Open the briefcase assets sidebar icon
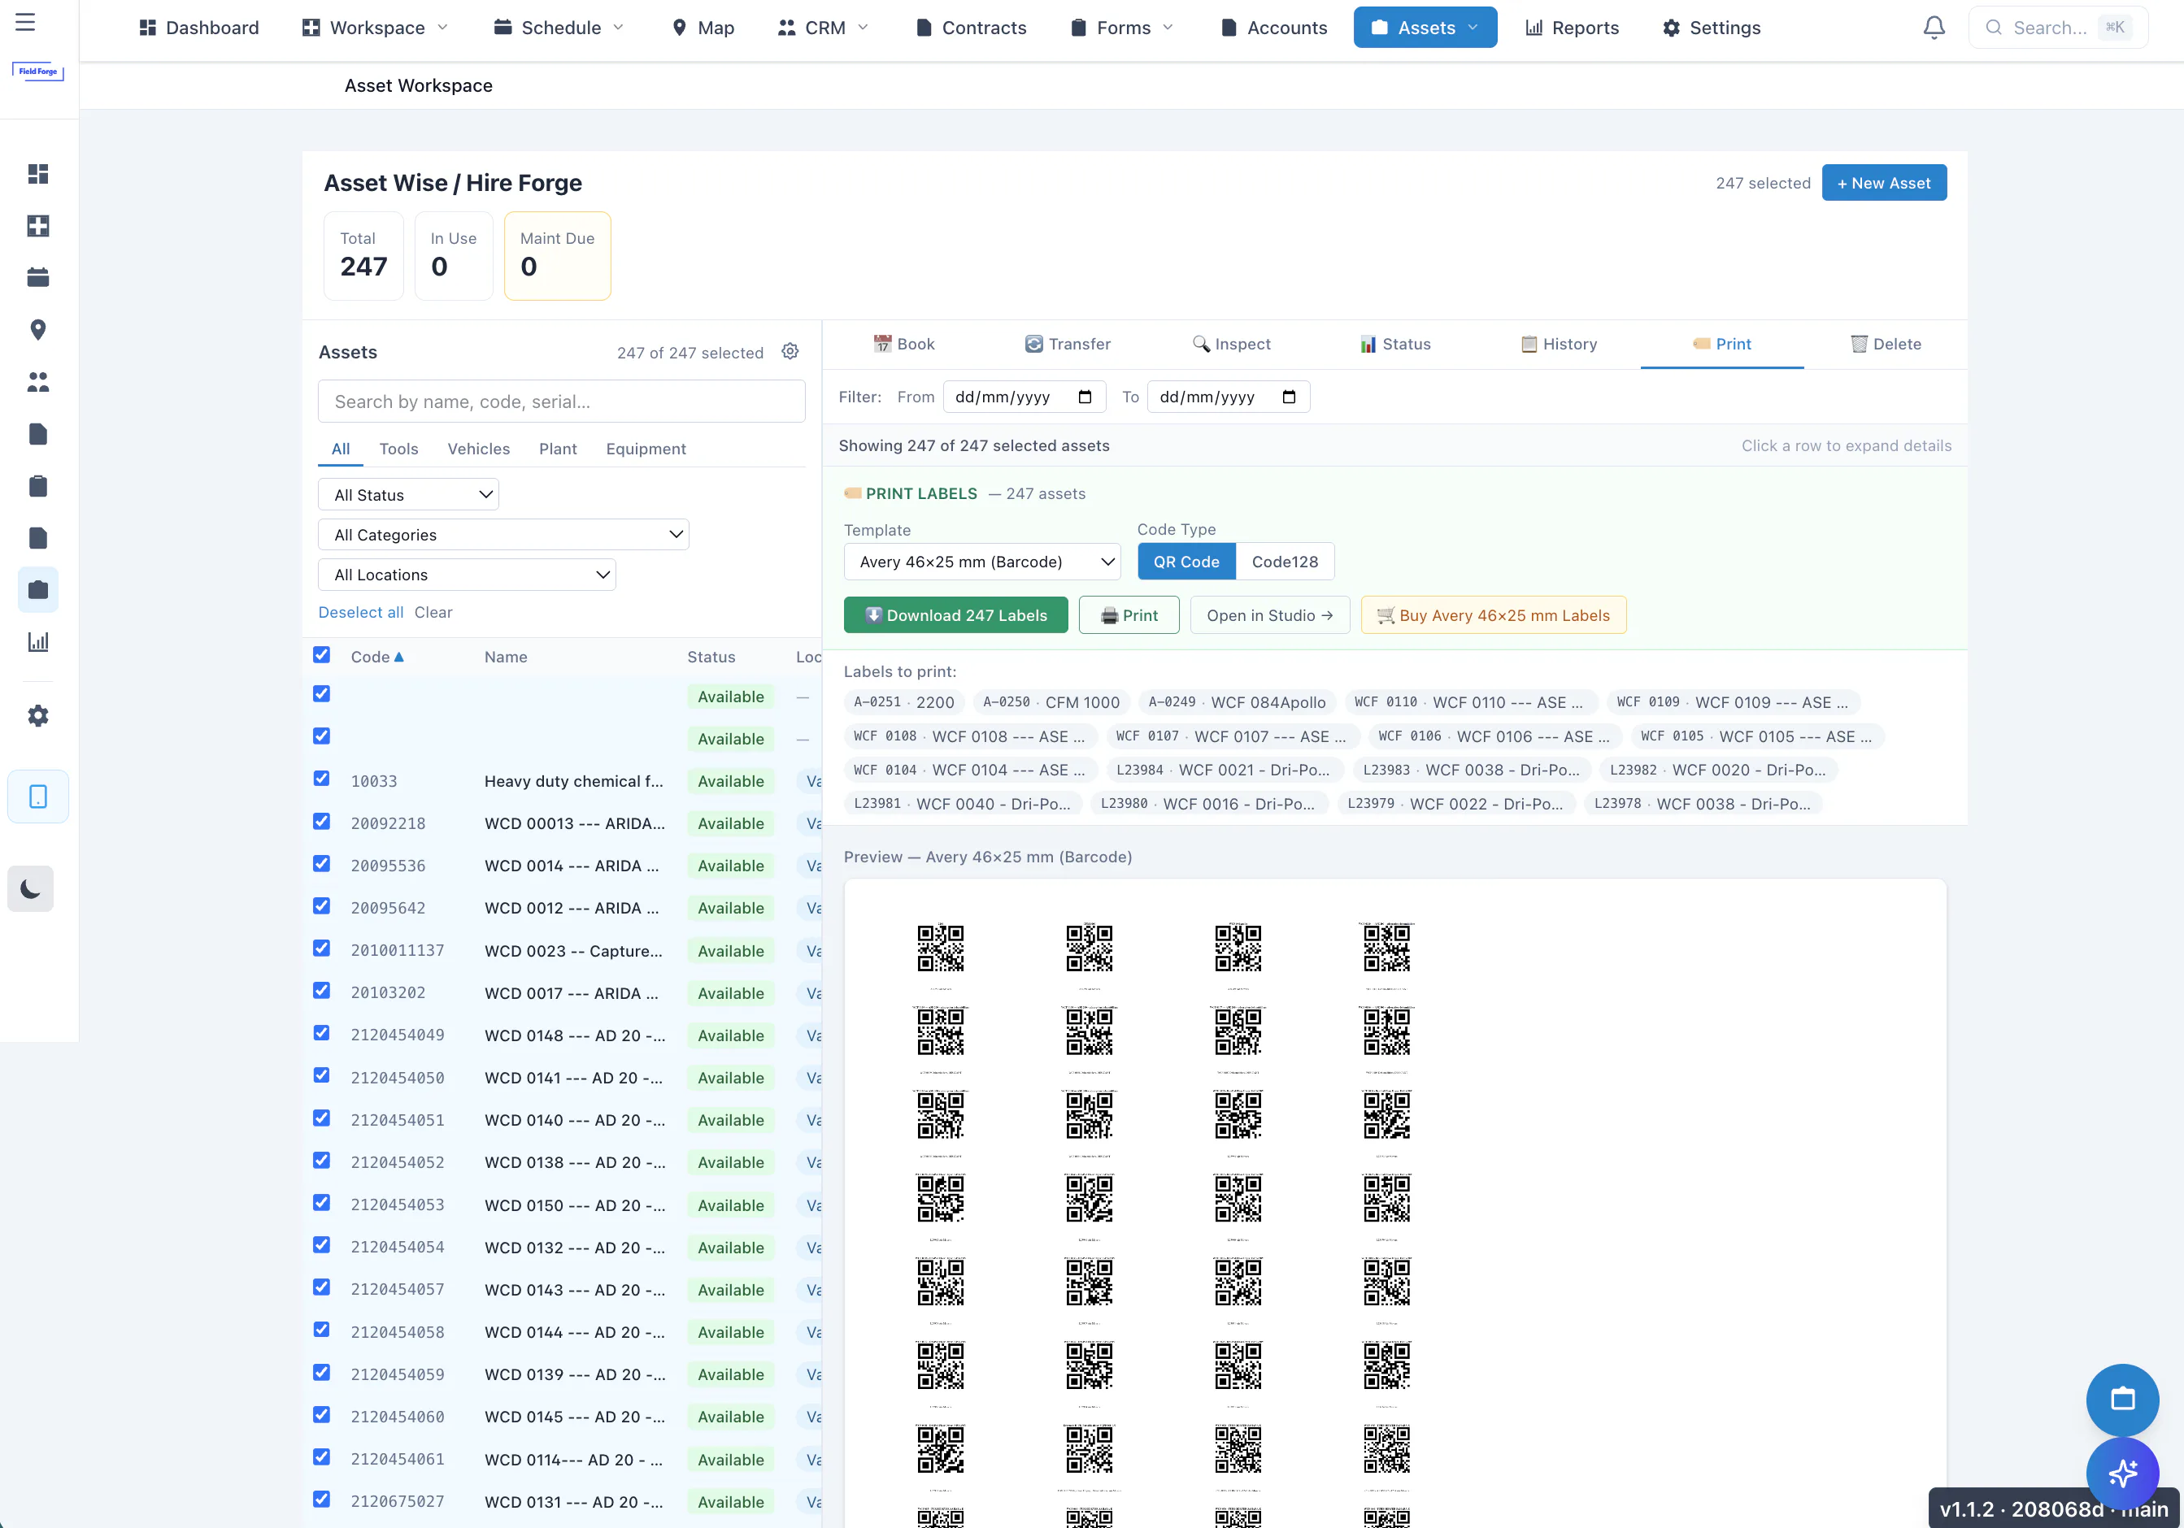This screenshot has height=1528, width=2184. [38, 590]
